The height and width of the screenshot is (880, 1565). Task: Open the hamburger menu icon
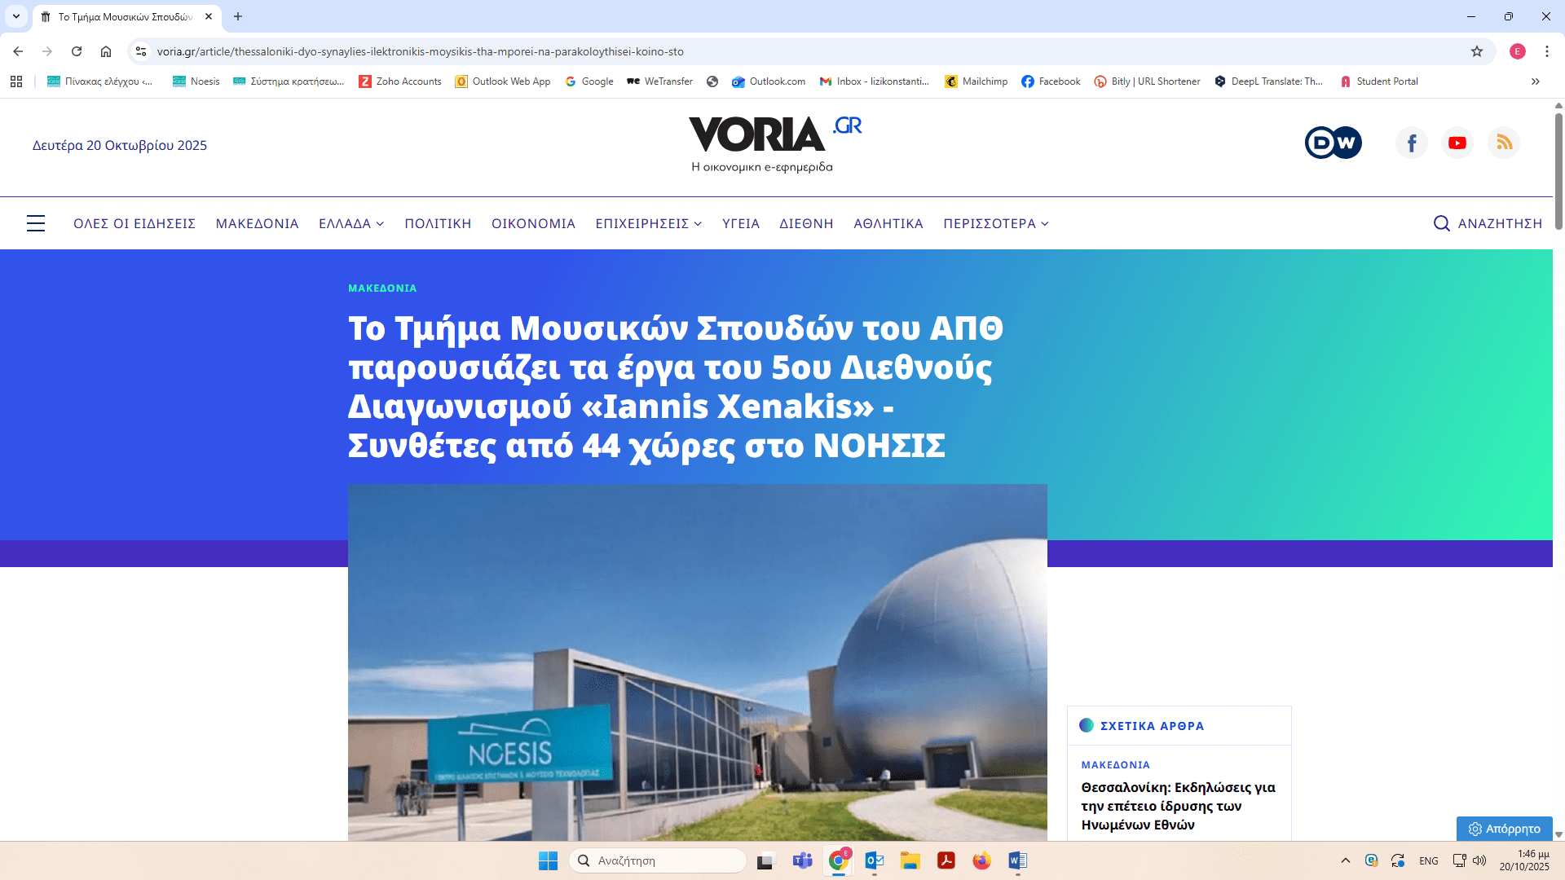[36, 223]
